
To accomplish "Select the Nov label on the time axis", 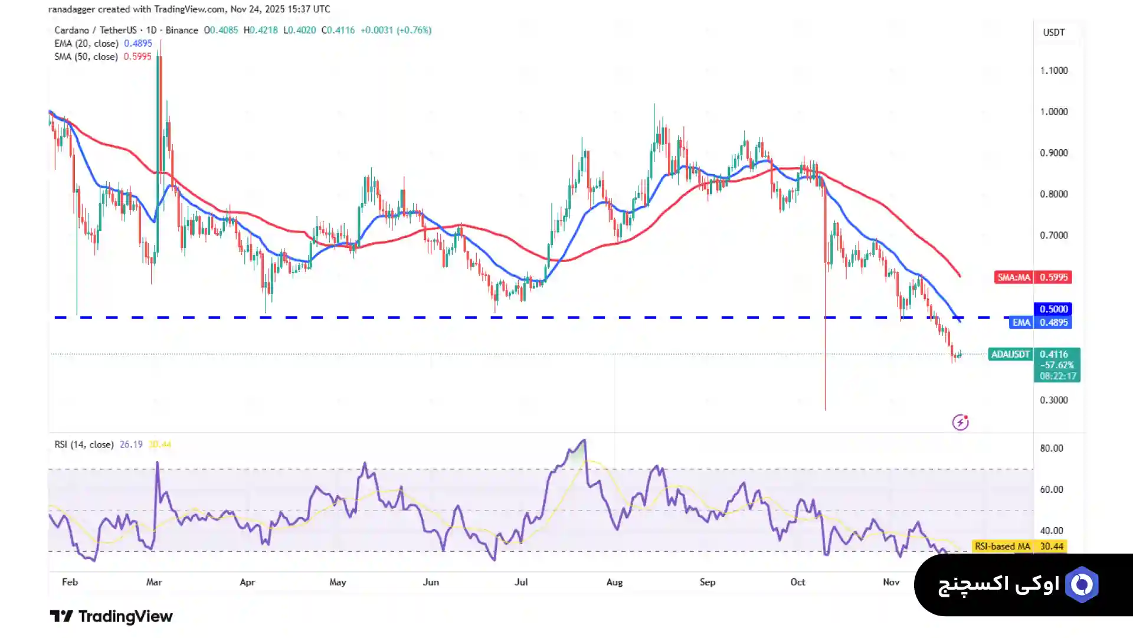I will click(891, 582).
